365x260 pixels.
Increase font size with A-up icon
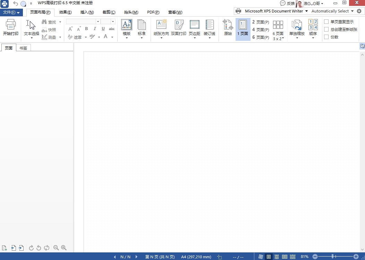(70, 29)
